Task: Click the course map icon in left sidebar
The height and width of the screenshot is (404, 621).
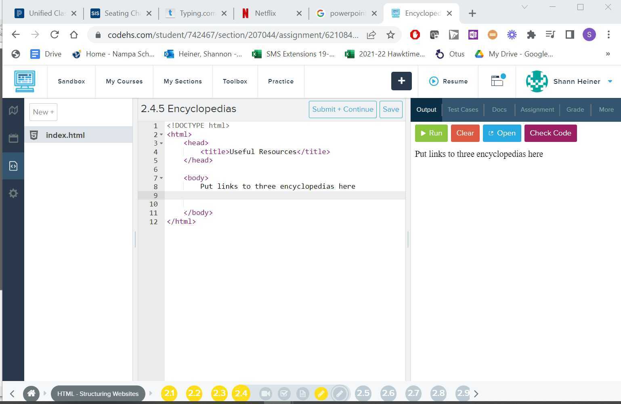Action: 13,110
